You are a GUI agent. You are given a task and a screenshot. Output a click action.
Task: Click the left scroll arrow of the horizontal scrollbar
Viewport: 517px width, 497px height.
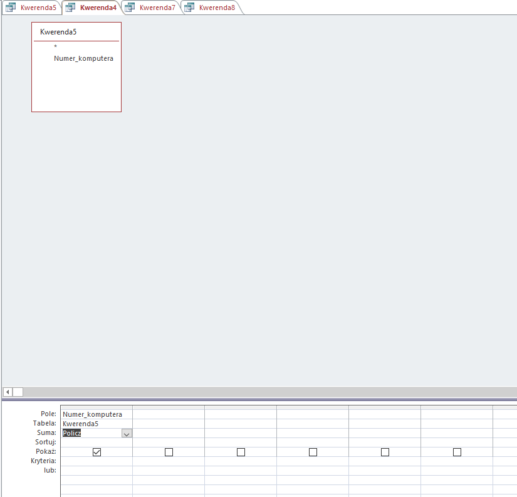8,392
